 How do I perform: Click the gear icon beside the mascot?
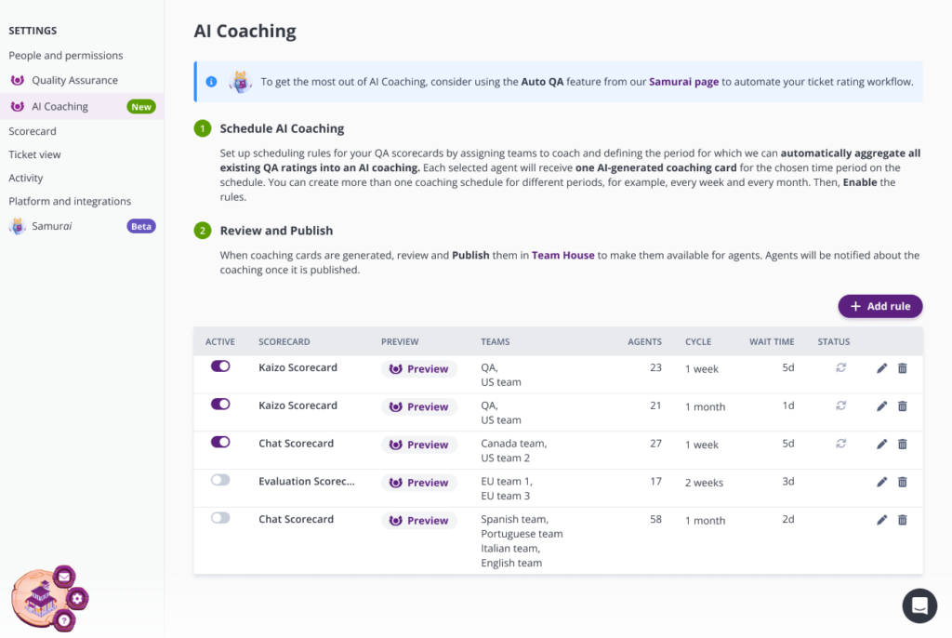[76, 599]
